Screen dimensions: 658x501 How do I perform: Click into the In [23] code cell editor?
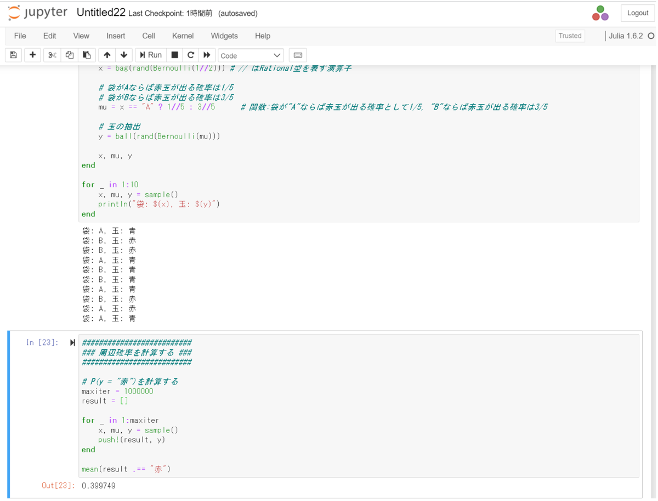pyautogui.click(x=359, y=406)
